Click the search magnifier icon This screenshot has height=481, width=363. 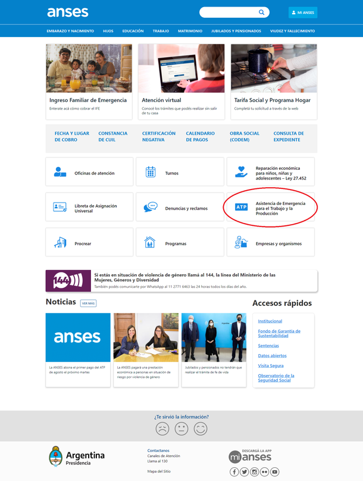(261, 13)
